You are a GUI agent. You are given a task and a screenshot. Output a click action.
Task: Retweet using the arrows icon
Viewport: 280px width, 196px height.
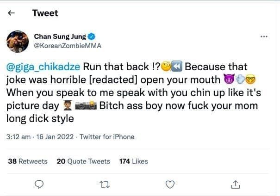[x=105, y=185]
